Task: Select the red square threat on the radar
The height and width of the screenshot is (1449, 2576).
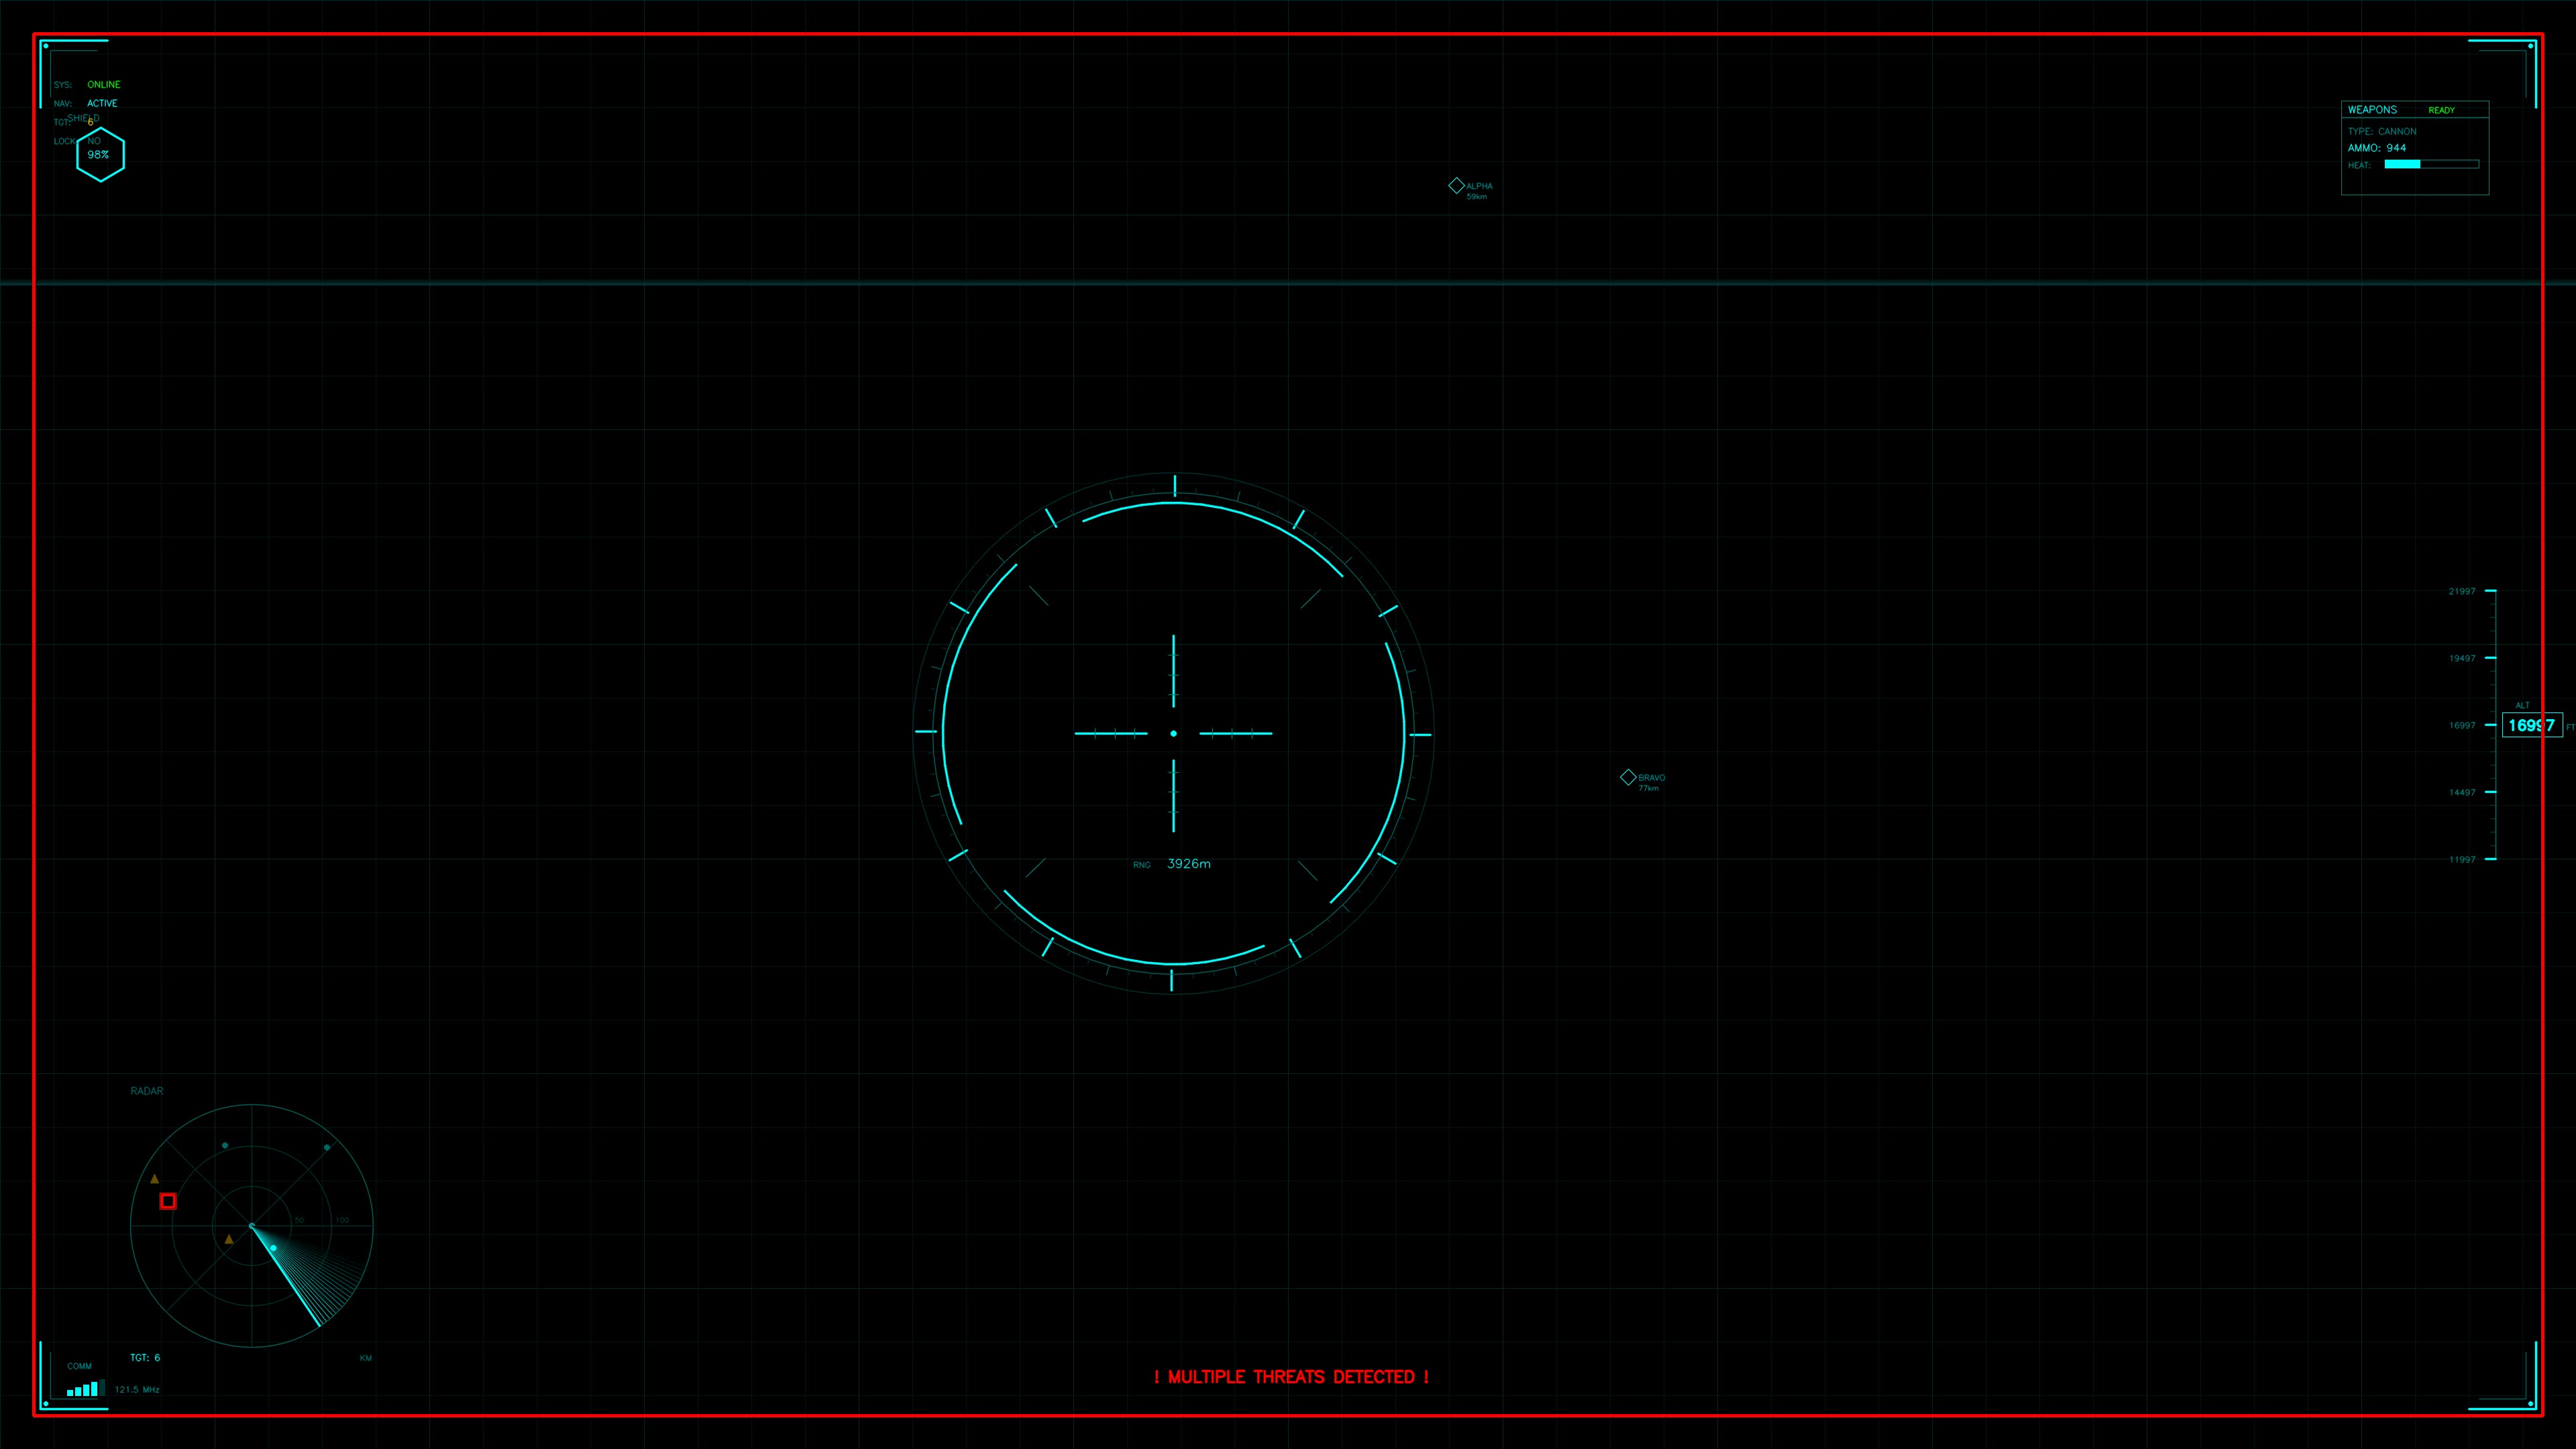Action: [x=168, y=1201]
